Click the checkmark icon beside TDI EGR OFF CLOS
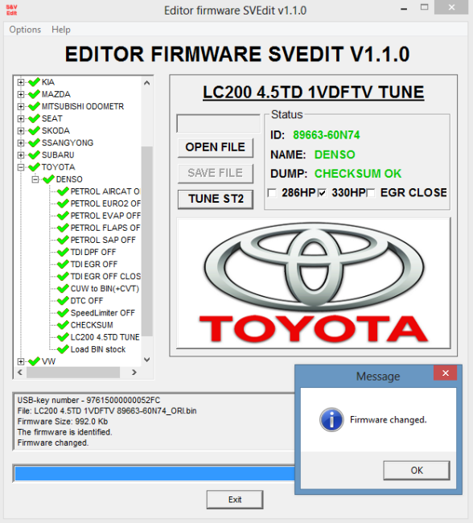The height and width of the screenshot is (523, 473). 63,276
